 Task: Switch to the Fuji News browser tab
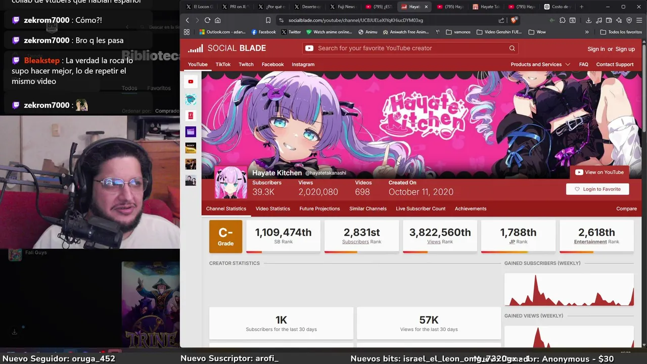[343, 7]
